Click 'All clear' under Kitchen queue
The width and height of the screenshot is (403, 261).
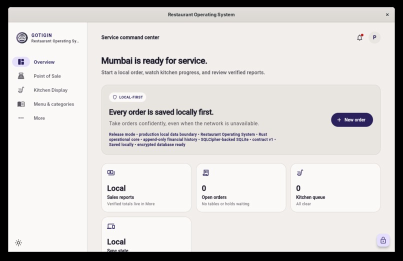303,203
